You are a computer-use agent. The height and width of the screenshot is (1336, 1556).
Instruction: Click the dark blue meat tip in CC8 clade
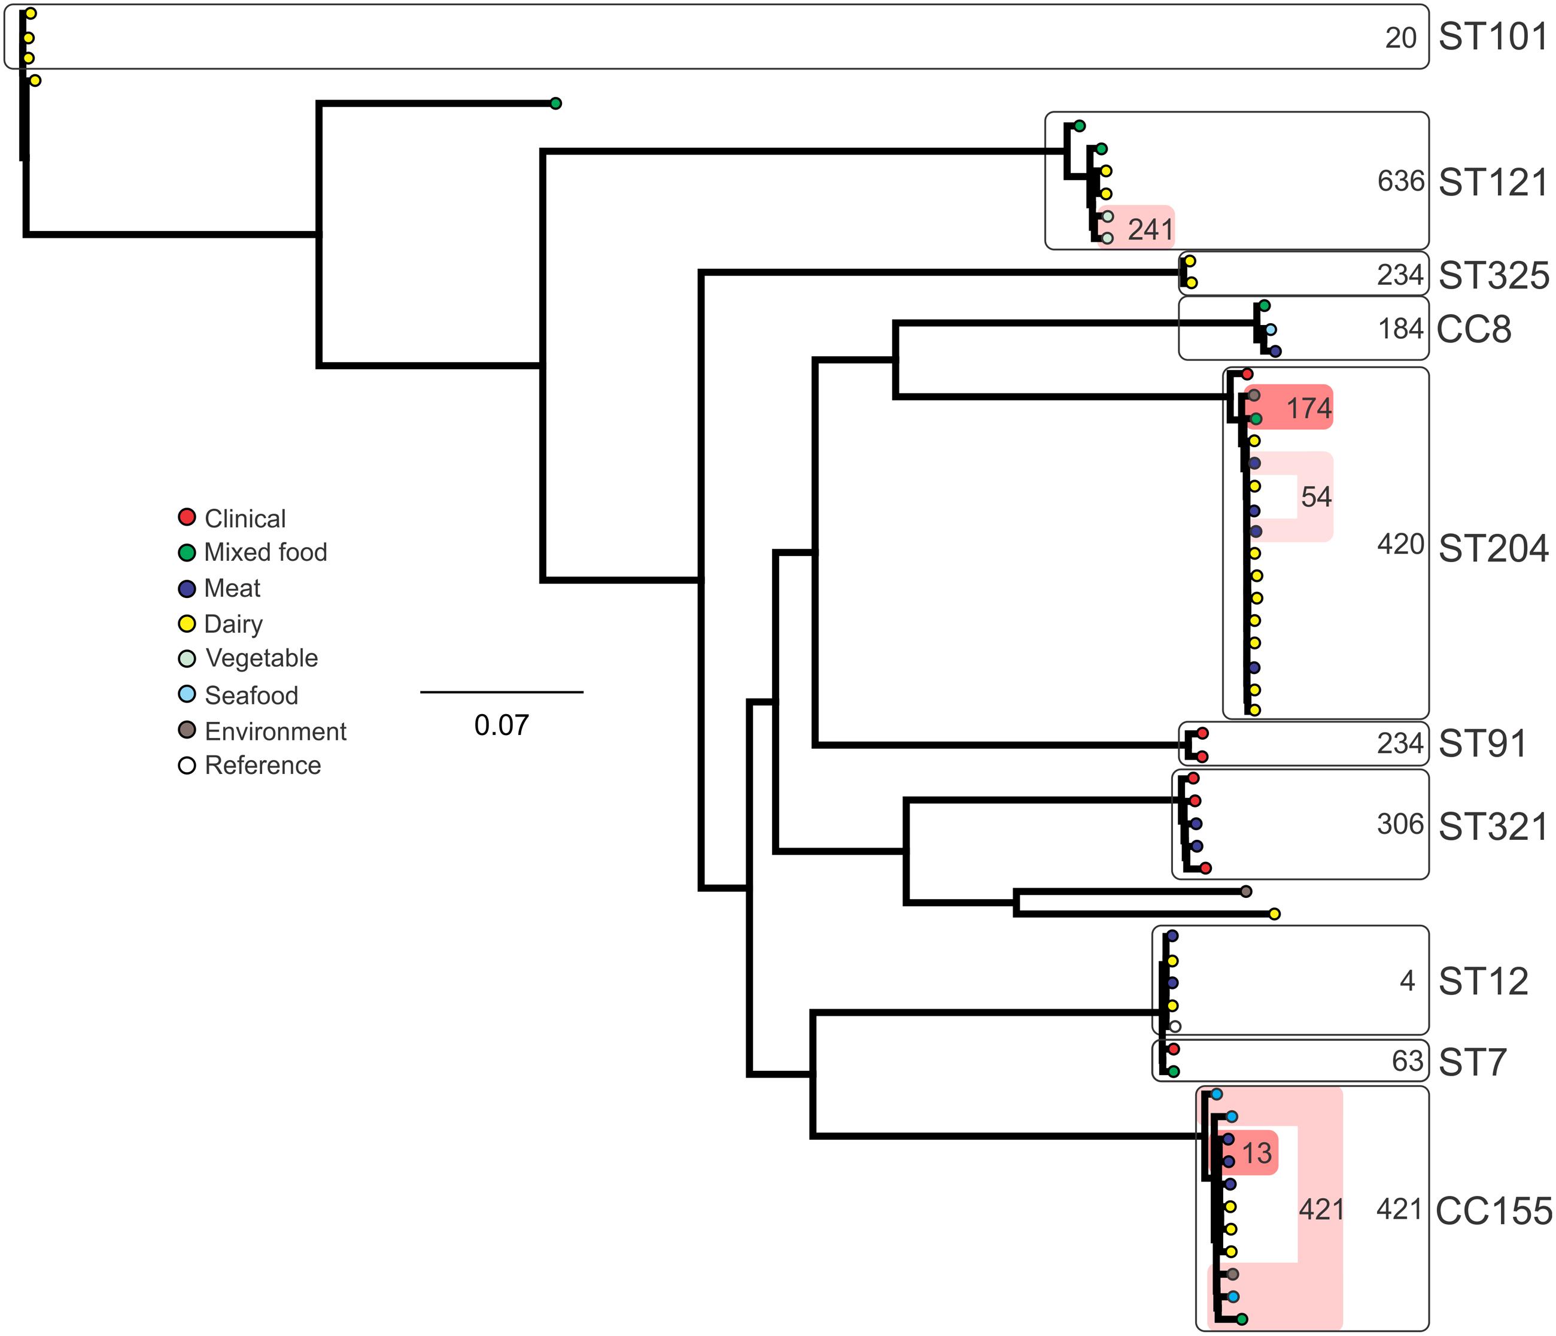pos(1275,351)
